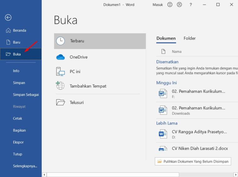The height and width of the screenshot is (177, 238).
Task: Click the Telusuri folder icon
Action: point(60,102)
